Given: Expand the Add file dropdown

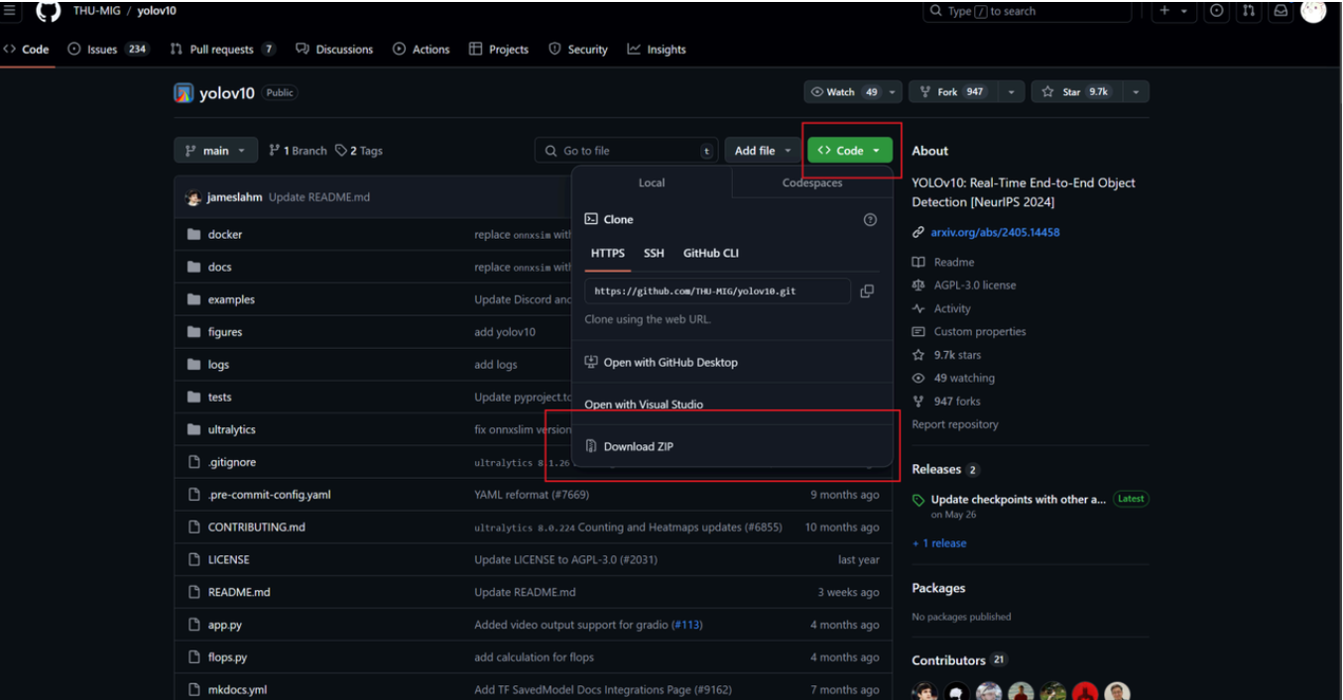Looking at the screenshot, I should click(763, 151).
